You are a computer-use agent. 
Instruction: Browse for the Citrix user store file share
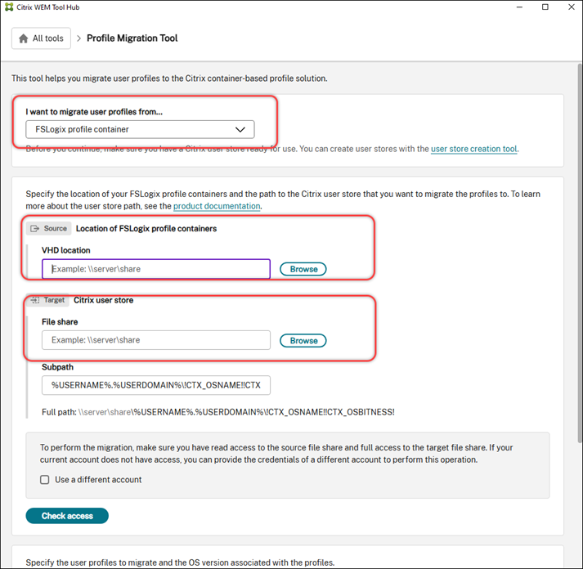[303, 341]
